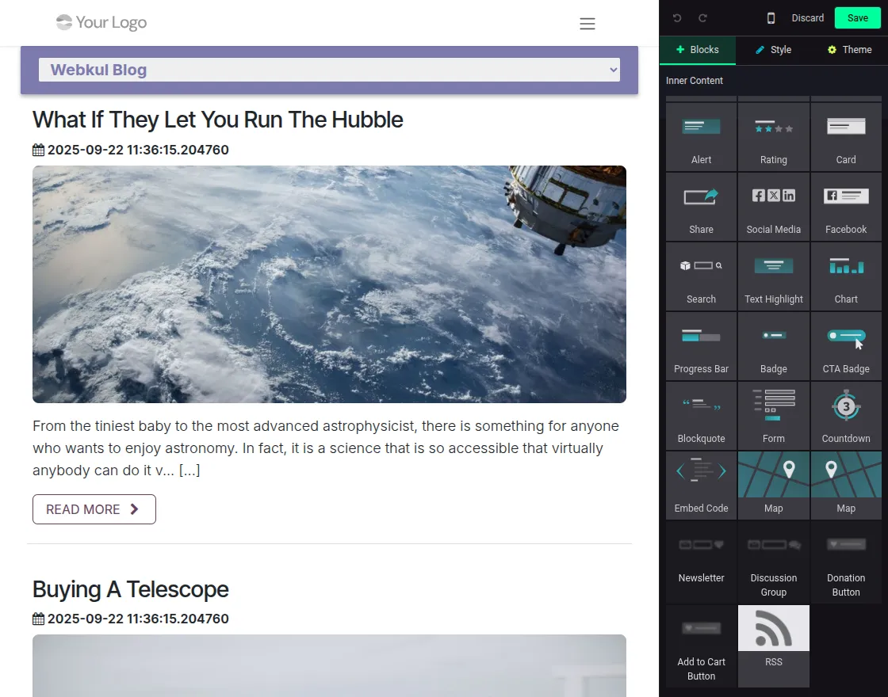The image size is (888, 697).
Task: Click the redo arrow in the editor toolbar
Action: [x=702, y=18]
